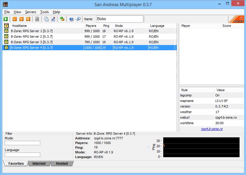Open the View menu
The height and width of the screenshot is (175, 246).
click(x=17, y=12)
